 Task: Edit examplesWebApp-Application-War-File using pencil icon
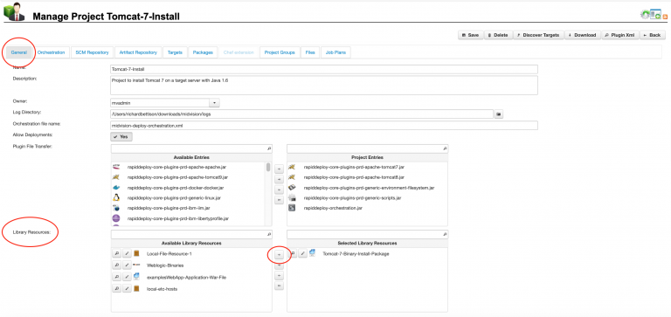pyautogui.click(x=127, y=277)
